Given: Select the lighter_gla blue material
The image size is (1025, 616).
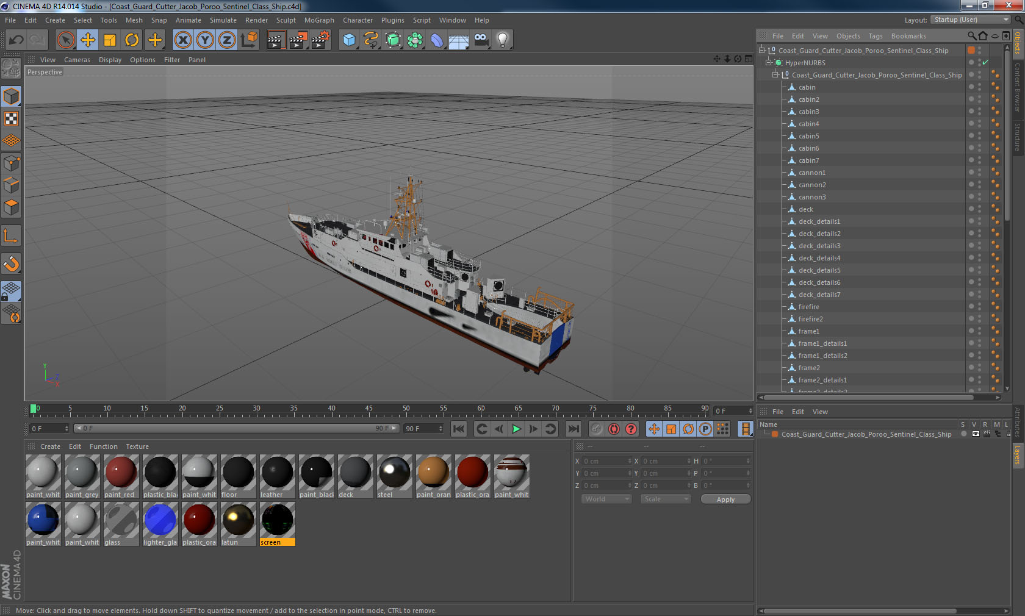Looking at the screenshot, I should click(x=160, y=524).
